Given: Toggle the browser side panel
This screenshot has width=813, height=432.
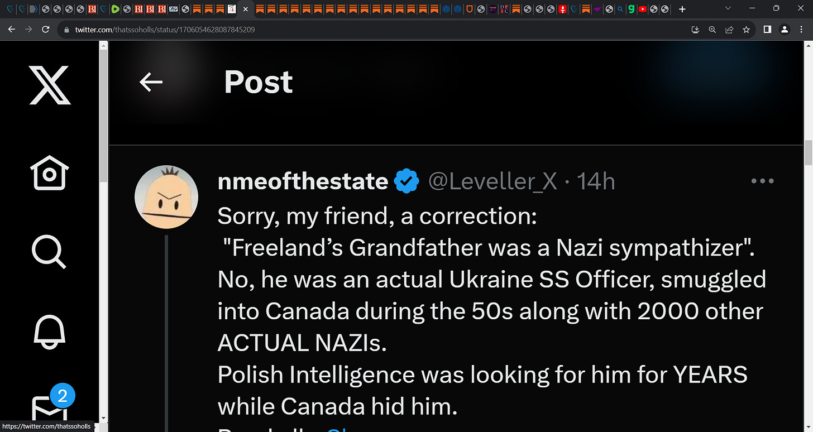Looking at the screenshot, I should coord(768,30).
